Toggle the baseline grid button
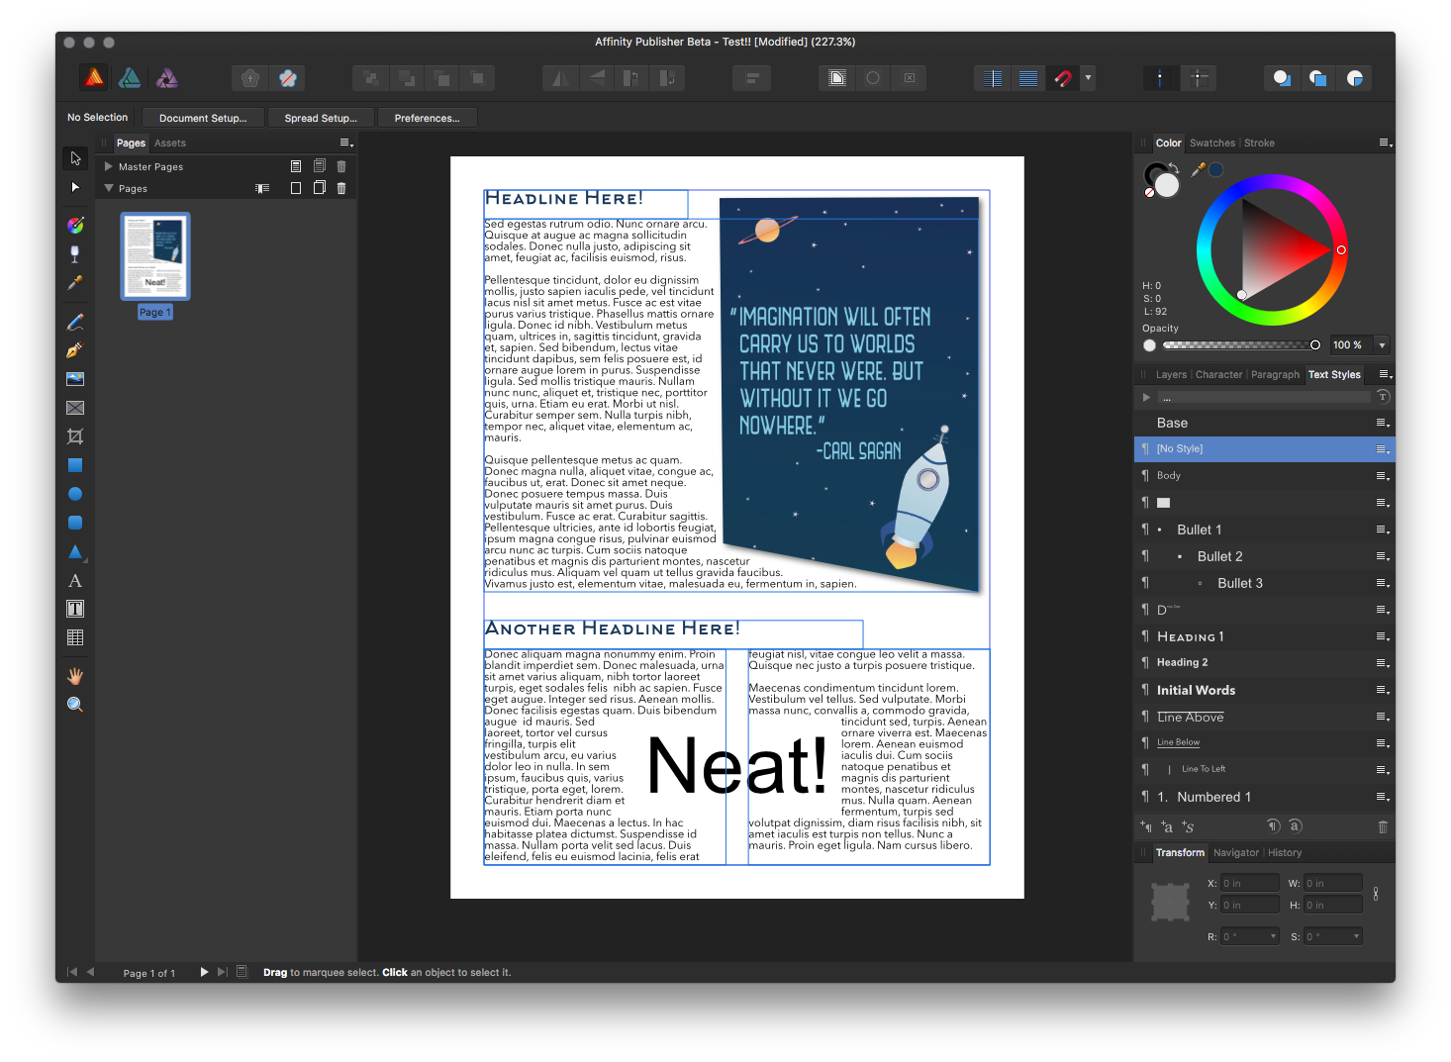 (x=1028, y=78)
